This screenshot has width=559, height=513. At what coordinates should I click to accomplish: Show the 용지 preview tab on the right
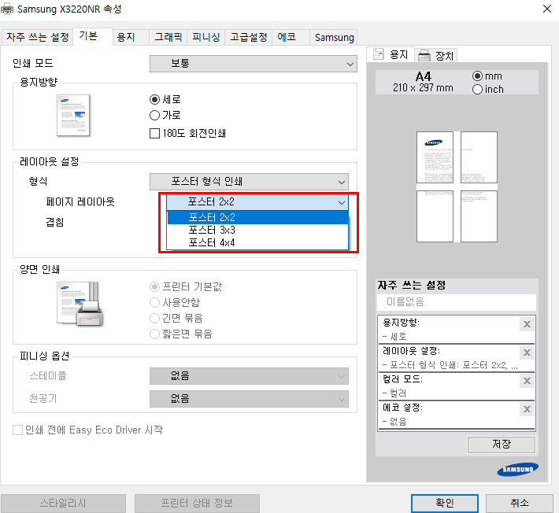tap(391, 54)
